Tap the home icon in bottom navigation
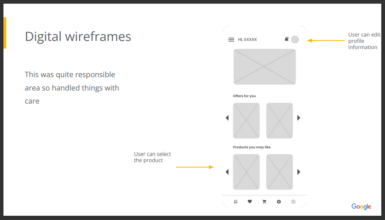Viewport: 385px width, 220px height. (x=236, y=202)
